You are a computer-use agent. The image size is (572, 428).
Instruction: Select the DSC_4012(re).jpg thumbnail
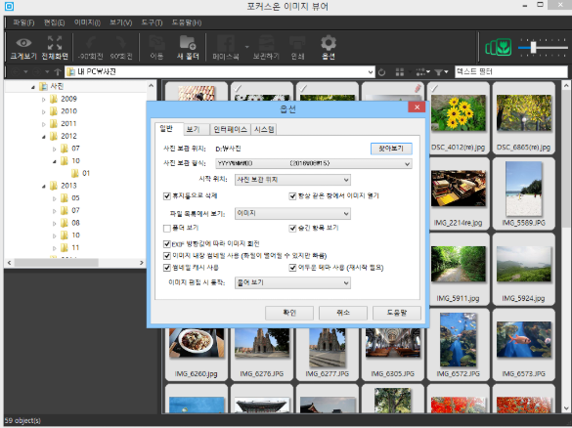pyautogui.click(x=459, y=118)
